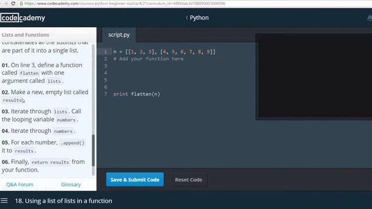
Task: Click instruction step 04 'Iterate through numbers'
Action: (38, 131)
